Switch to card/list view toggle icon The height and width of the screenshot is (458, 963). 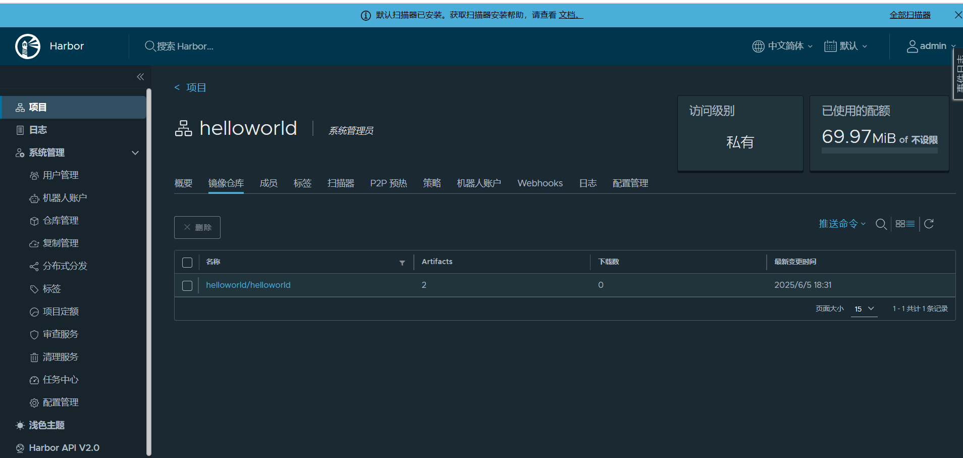[x=905, y=224]
